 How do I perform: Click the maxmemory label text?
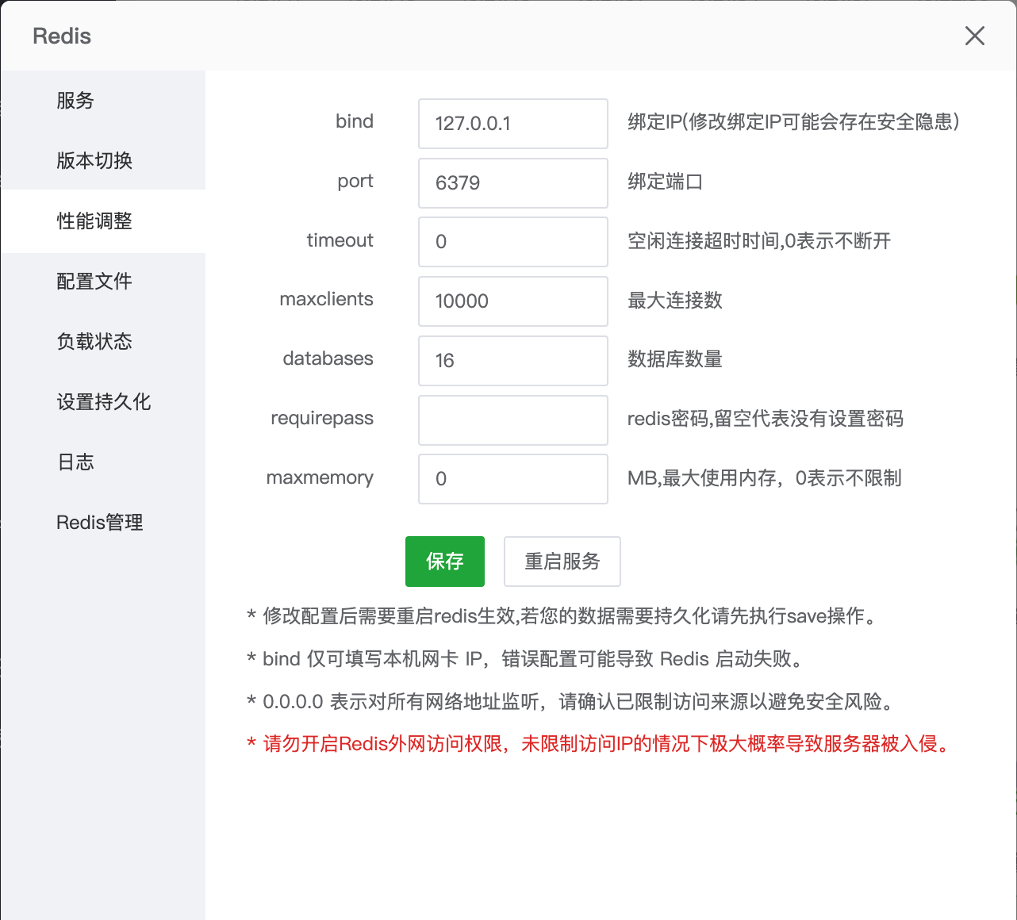320,477
